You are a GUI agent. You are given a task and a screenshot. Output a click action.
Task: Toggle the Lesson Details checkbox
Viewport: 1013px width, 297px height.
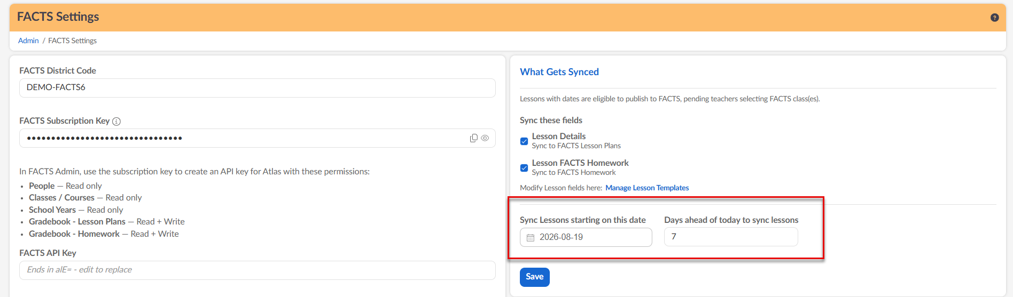click(524, 141)
